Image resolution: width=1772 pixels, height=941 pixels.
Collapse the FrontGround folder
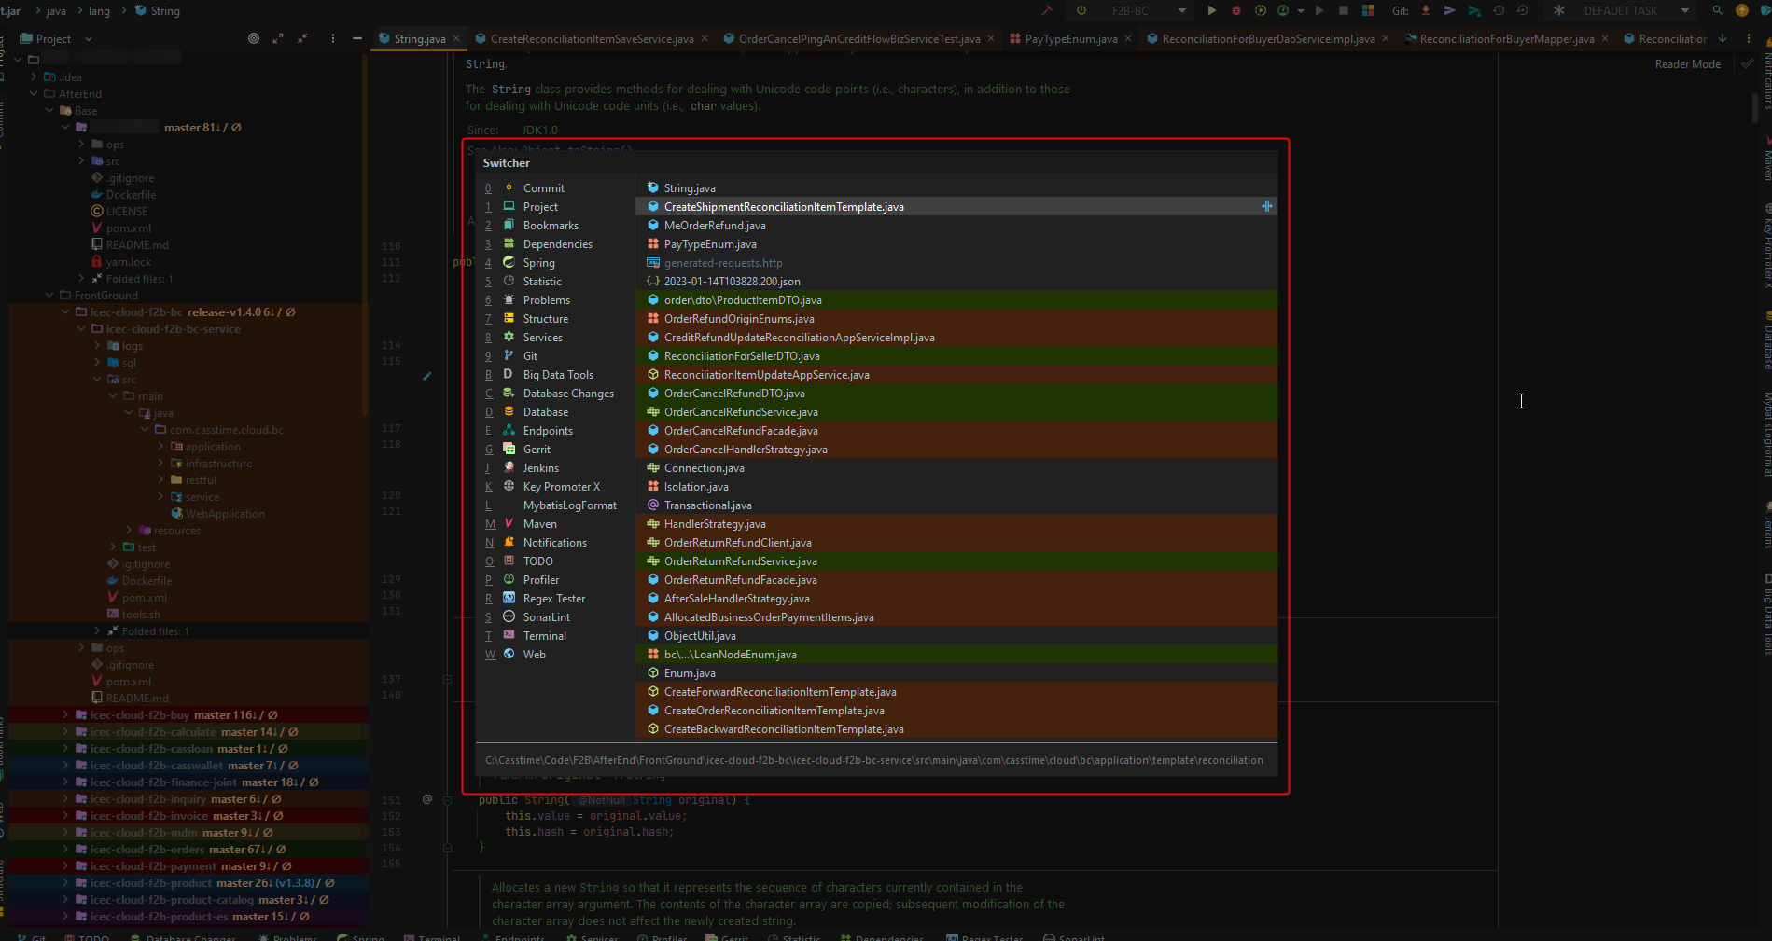click(x=49, y=296)
